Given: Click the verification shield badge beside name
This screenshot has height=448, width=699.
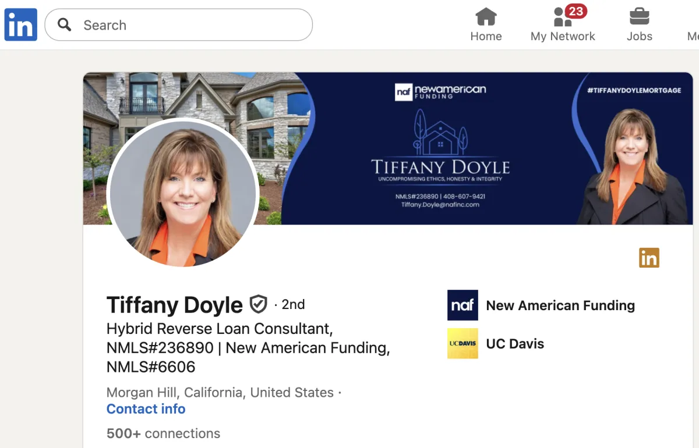Looking at the screenshot, I should [258, 304].
